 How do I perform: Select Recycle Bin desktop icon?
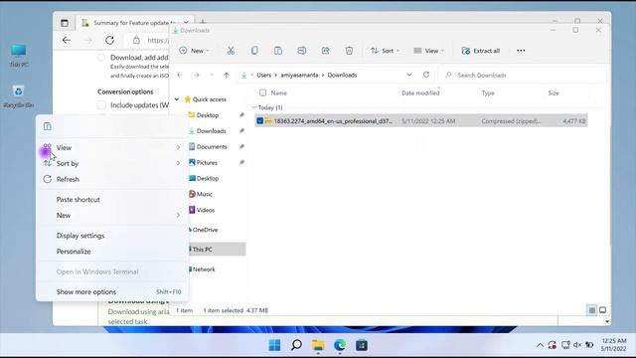click(x=18, y=96)
